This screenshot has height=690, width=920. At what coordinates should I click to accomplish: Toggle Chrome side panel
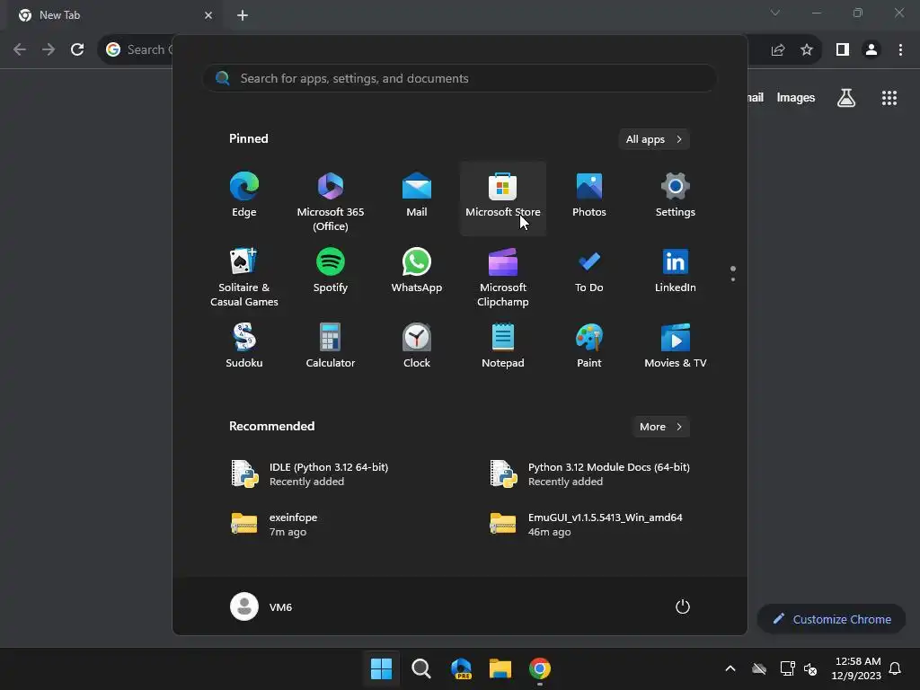pos(843,50)
